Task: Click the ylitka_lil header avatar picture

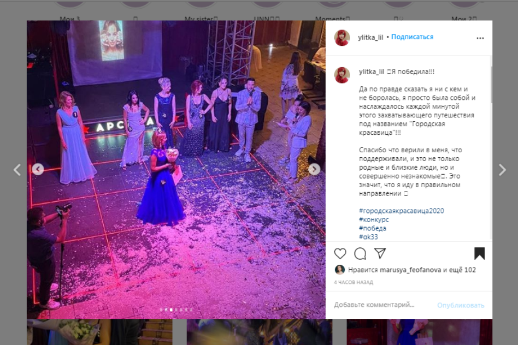Action: click(x=342, y=37)
